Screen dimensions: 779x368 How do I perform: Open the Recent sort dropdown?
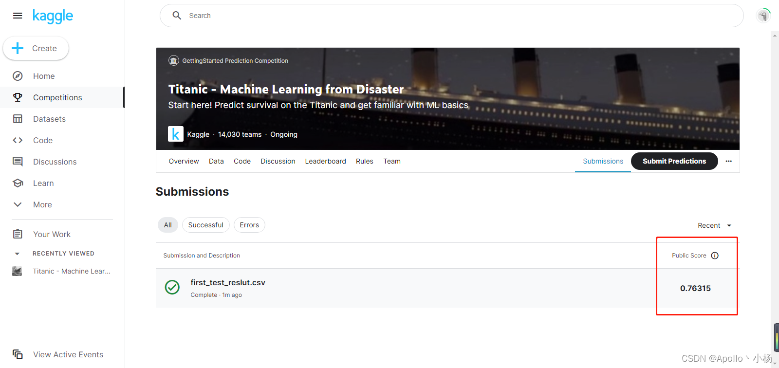click(714, 225)
